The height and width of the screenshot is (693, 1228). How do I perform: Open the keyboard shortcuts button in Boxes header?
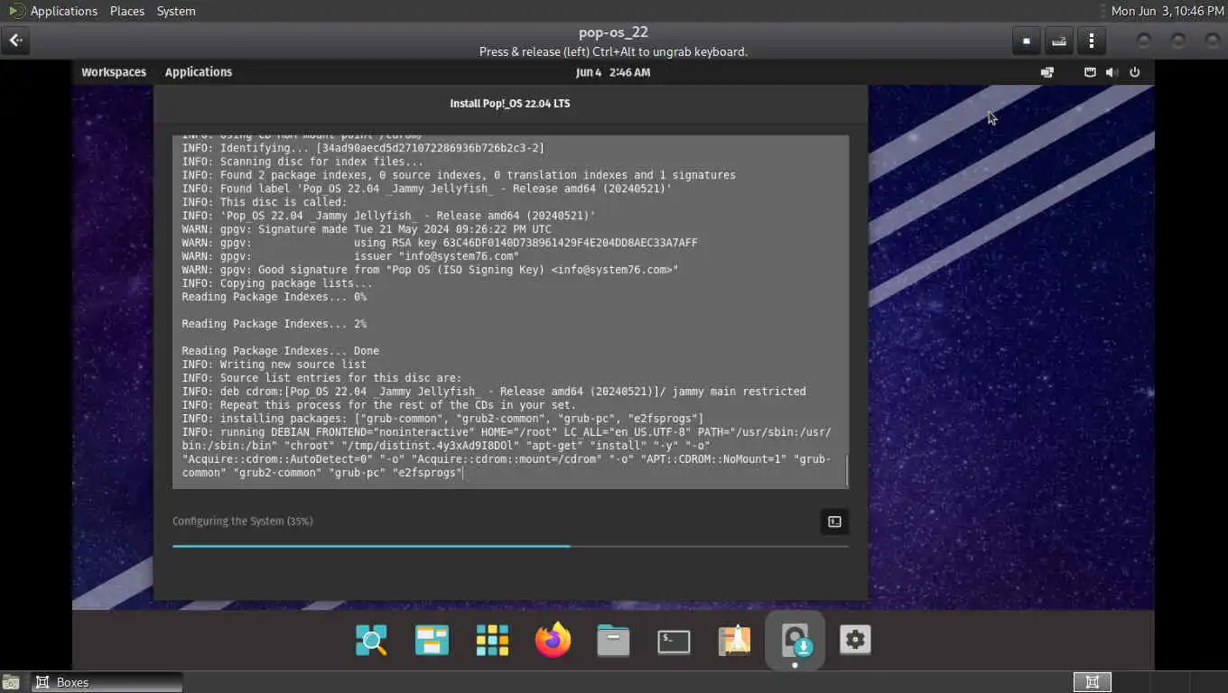point(1059,41)
